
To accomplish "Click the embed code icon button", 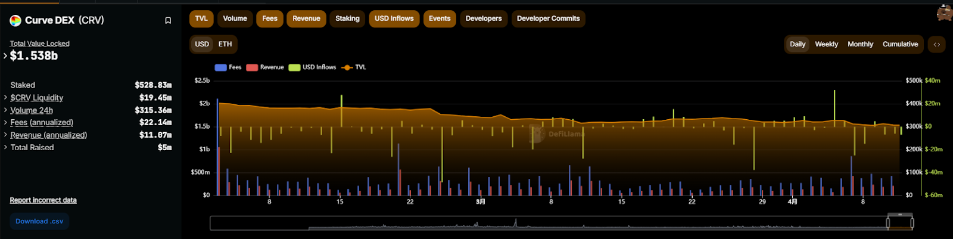I will pos(936,45).
